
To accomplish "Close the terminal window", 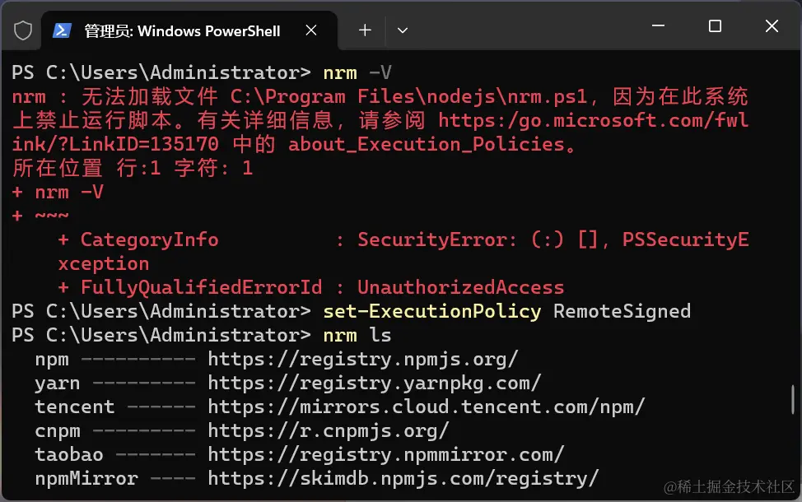I will (x=772, y=27).
